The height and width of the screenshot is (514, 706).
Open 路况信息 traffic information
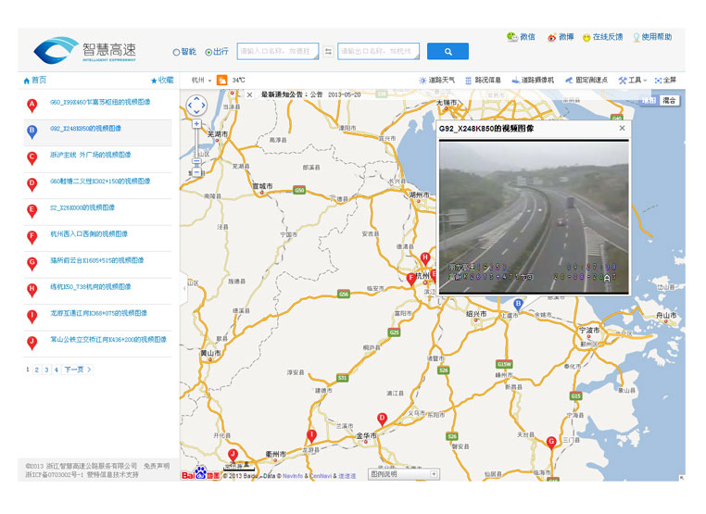[483, 81]
